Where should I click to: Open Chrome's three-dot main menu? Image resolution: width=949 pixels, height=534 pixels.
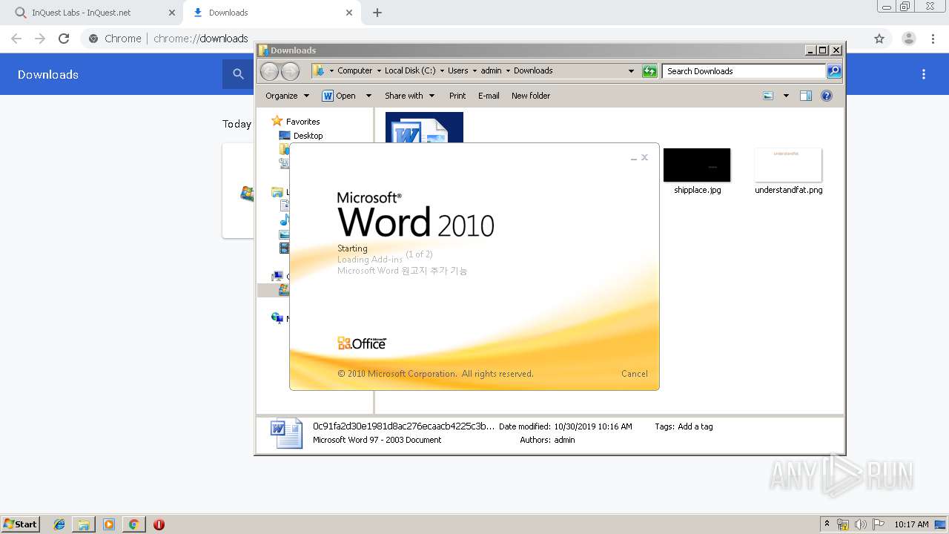[933, 39]
